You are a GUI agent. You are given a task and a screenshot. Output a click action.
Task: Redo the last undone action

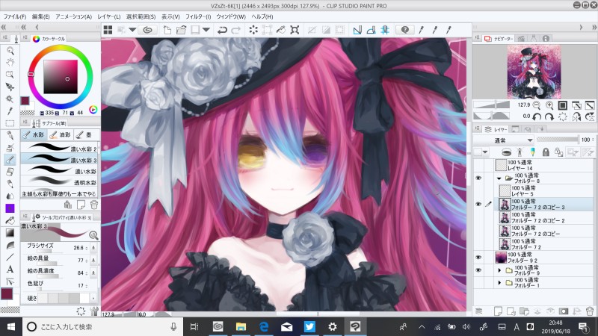(x=236, y=30)
